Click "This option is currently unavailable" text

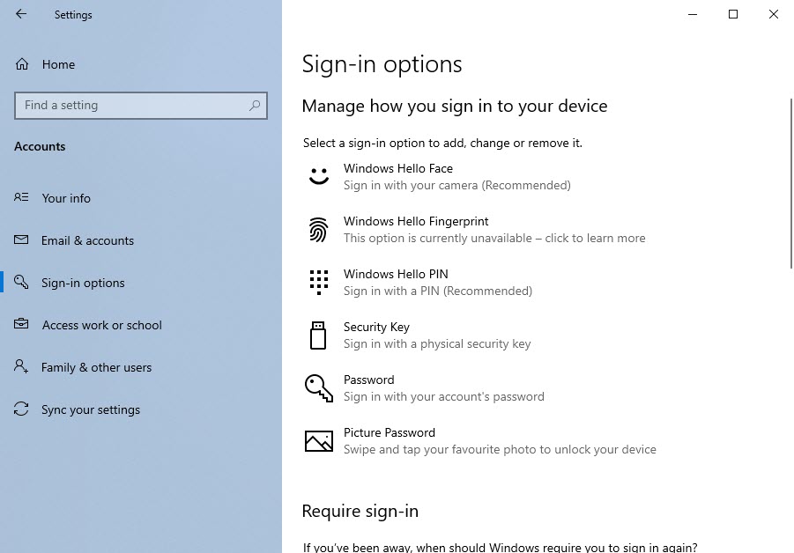pos(438,238)
